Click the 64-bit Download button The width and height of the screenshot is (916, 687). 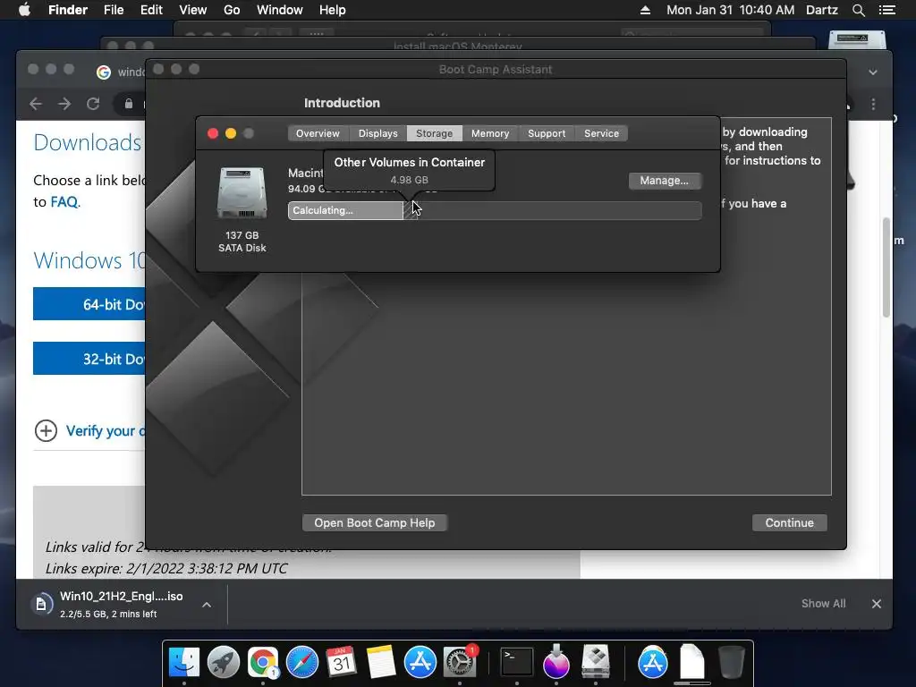[89, 304]
